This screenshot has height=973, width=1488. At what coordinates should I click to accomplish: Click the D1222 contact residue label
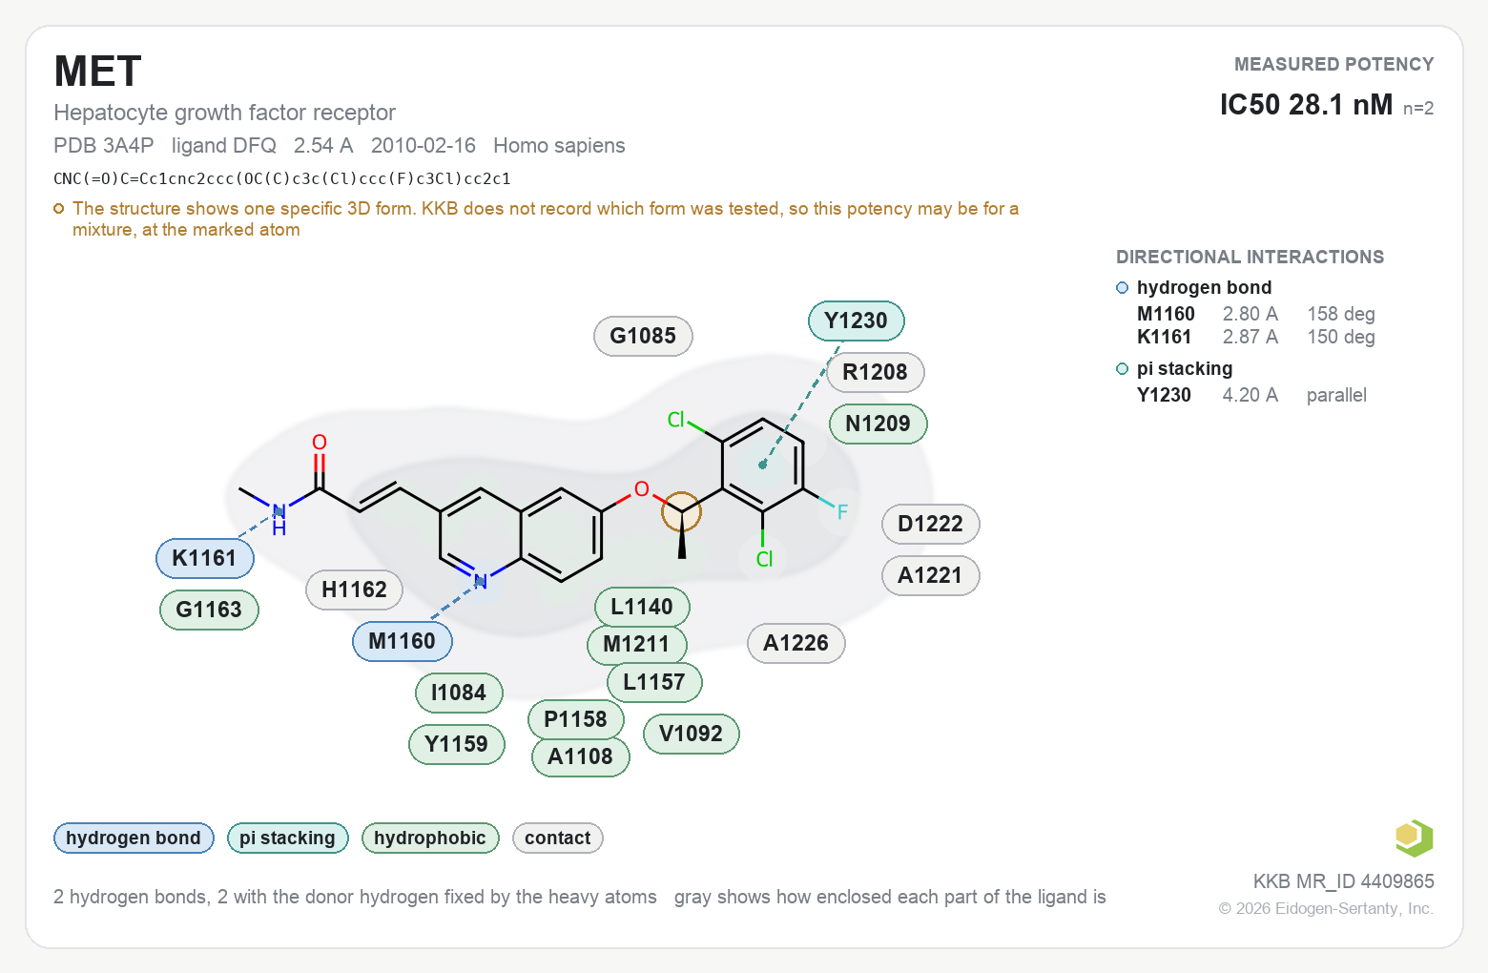point(931,524)
